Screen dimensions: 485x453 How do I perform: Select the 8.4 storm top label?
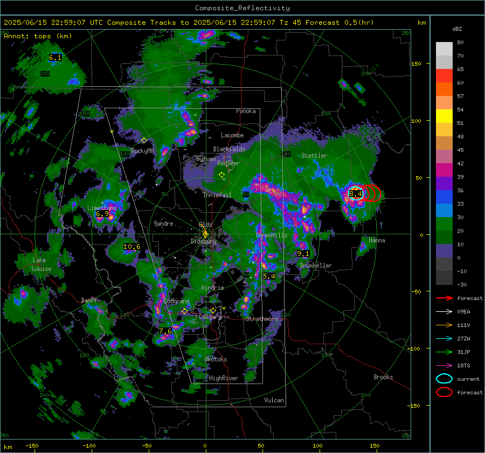point(356,193)
